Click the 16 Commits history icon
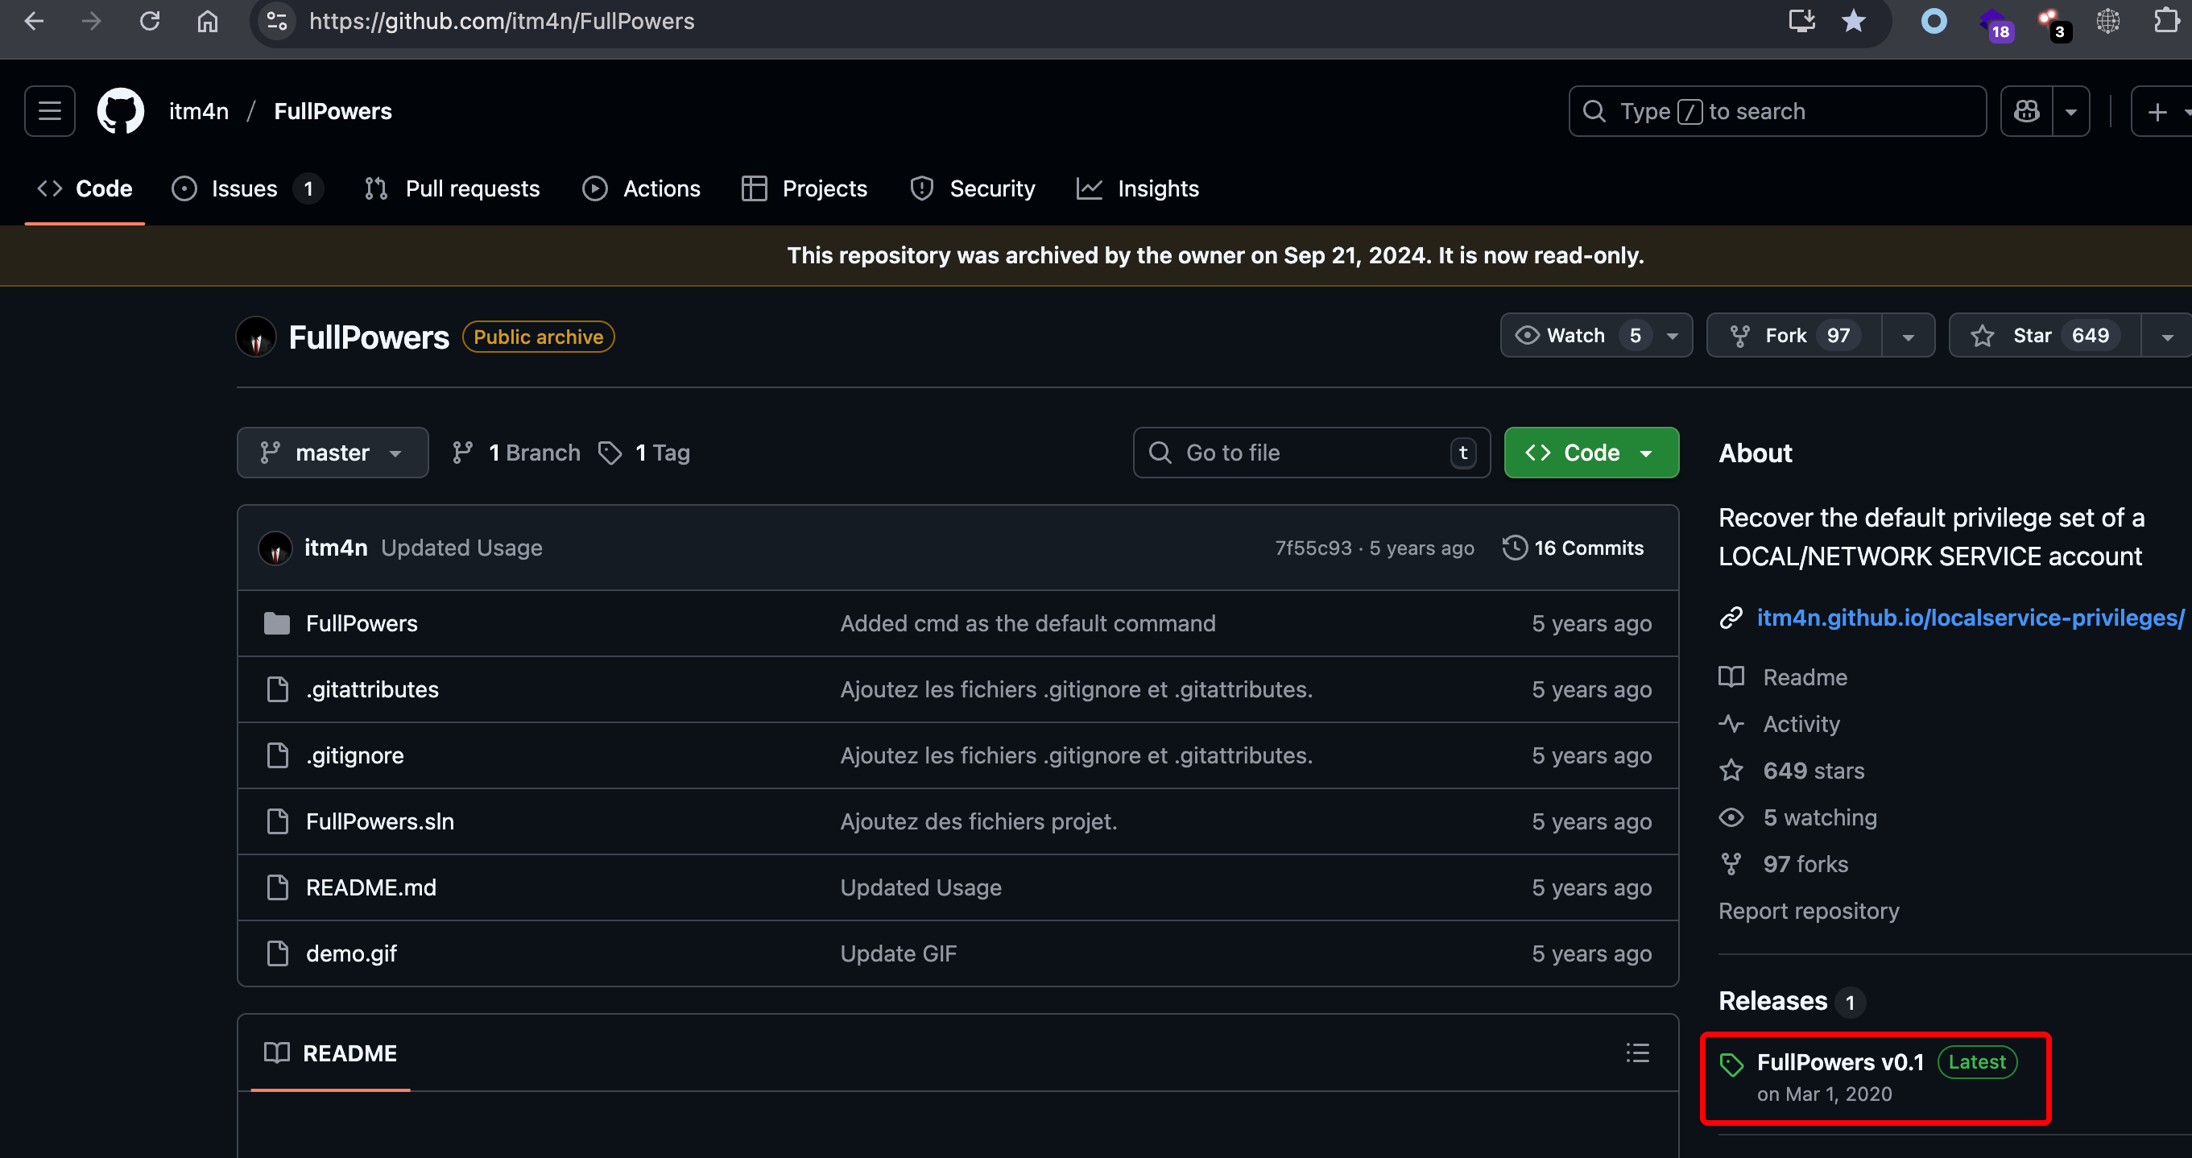 1515,547
